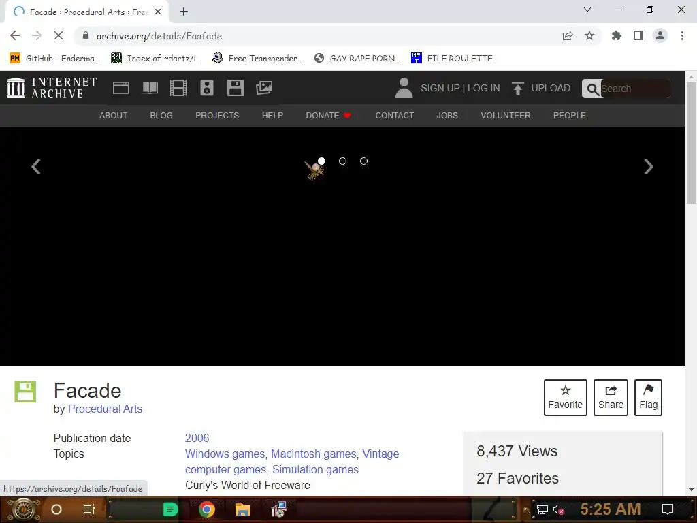Click the page vertical scrollbar thumb

[691, 142]
